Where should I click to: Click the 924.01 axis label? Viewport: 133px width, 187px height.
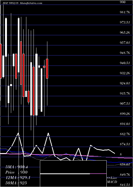[x=125, y=83]
